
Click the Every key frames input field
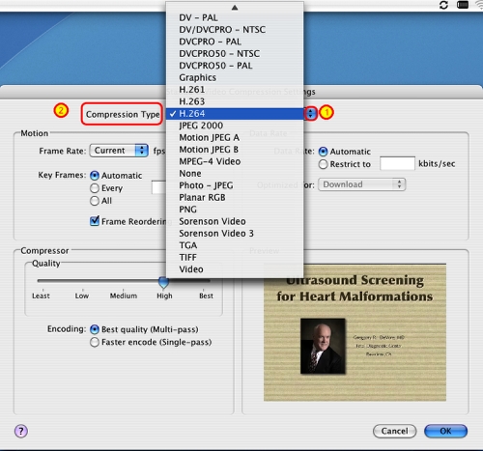(x=159, y=187)
